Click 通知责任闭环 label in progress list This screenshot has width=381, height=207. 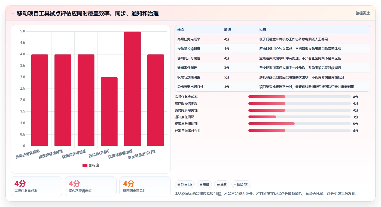point(184,117)
